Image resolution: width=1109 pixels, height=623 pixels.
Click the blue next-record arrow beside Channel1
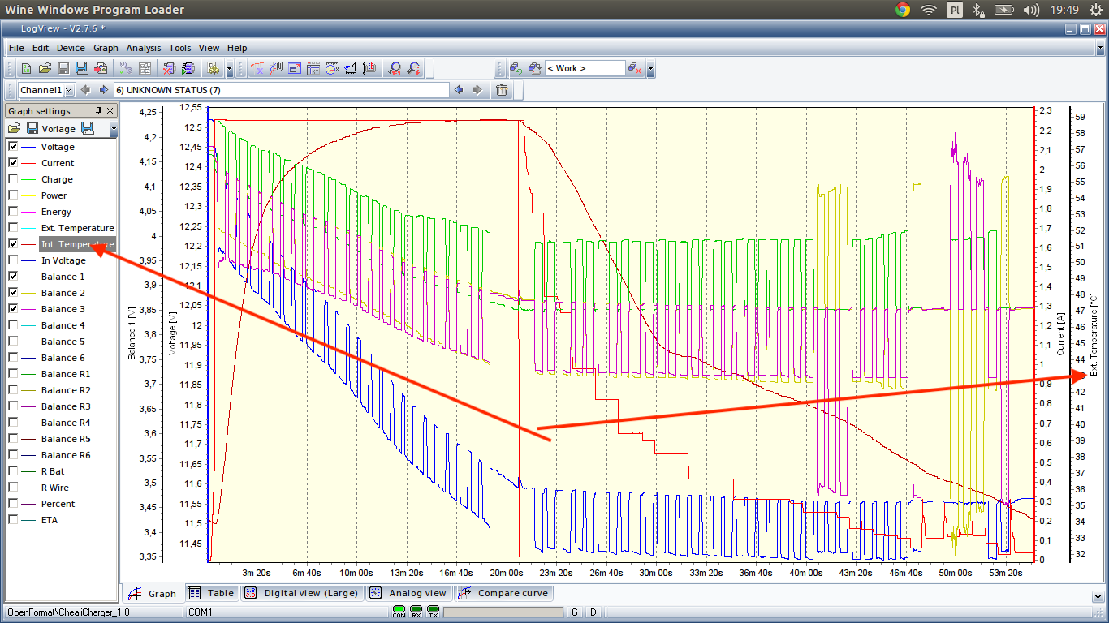point(103,90)
